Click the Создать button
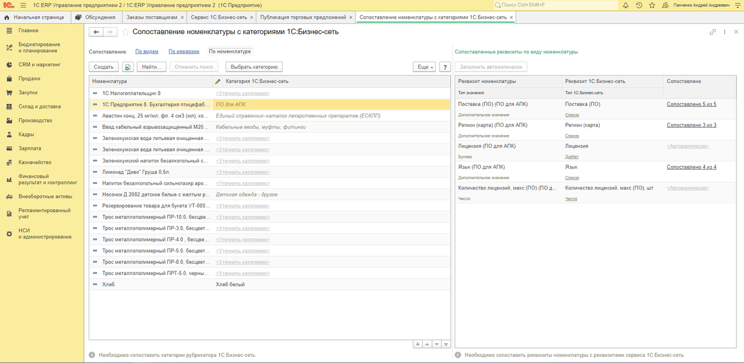744x363 pixels. pyautogui.click(x=104, y=67)
